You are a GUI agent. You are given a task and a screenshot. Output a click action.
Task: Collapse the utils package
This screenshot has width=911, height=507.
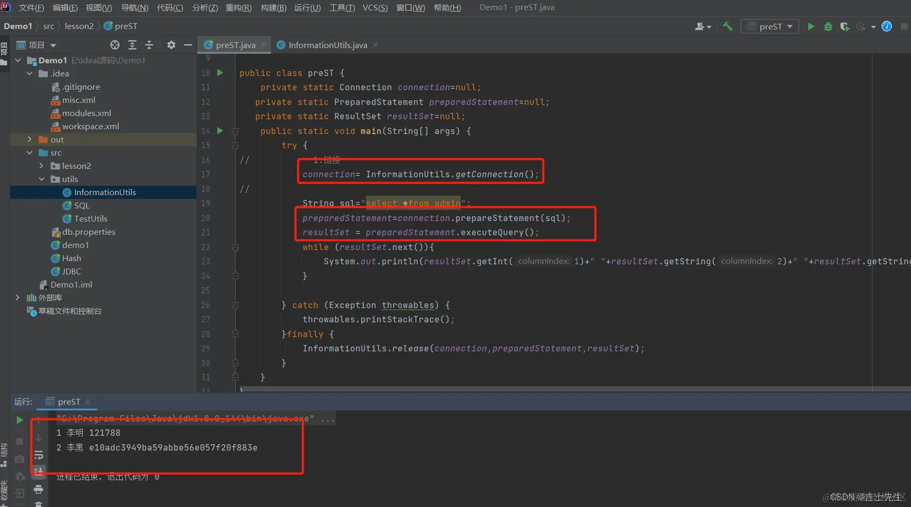41,179
